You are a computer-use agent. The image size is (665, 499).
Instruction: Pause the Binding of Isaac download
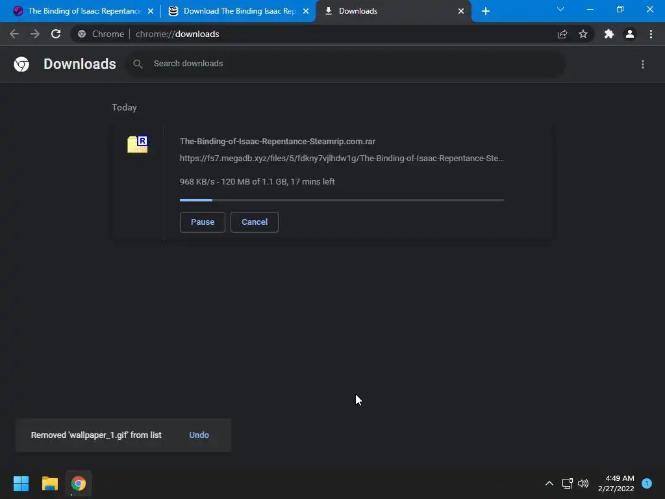pos(203,222)
